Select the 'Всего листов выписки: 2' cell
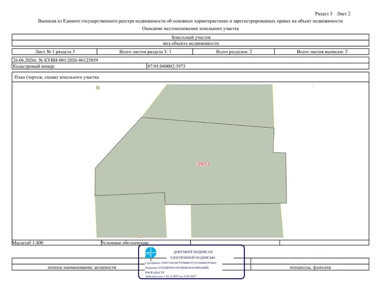Viewport: 381px width, 294px height. click(x=322, y=51)
